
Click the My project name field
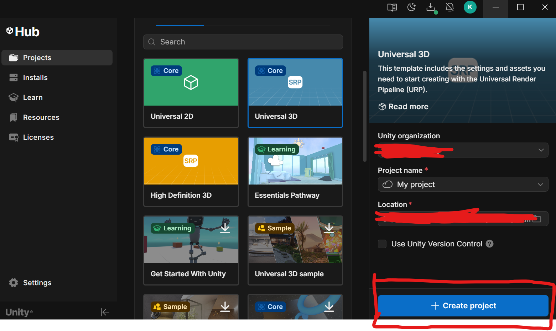click(463, 185)
